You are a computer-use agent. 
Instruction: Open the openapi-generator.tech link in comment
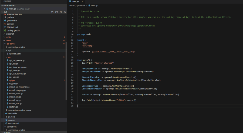click(x=136, y=26)
